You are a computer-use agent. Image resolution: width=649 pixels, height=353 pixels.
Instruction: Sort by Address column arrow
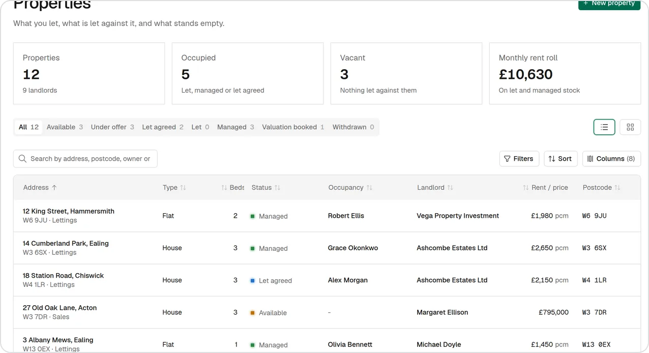[x=54, y=188]
